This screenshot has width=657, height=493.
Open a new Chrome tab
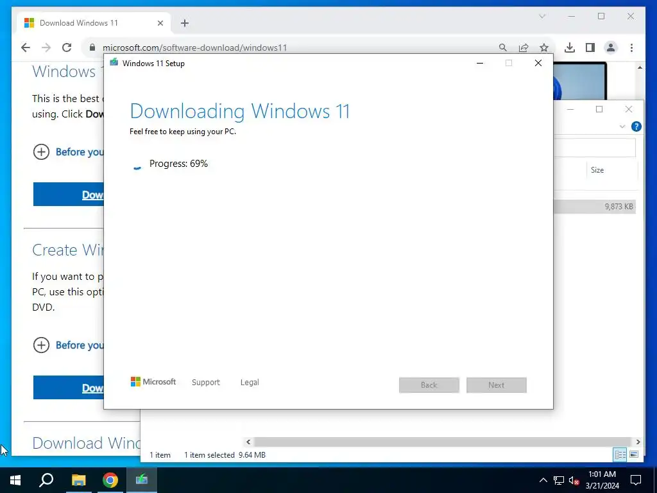[x=185, y=23]
